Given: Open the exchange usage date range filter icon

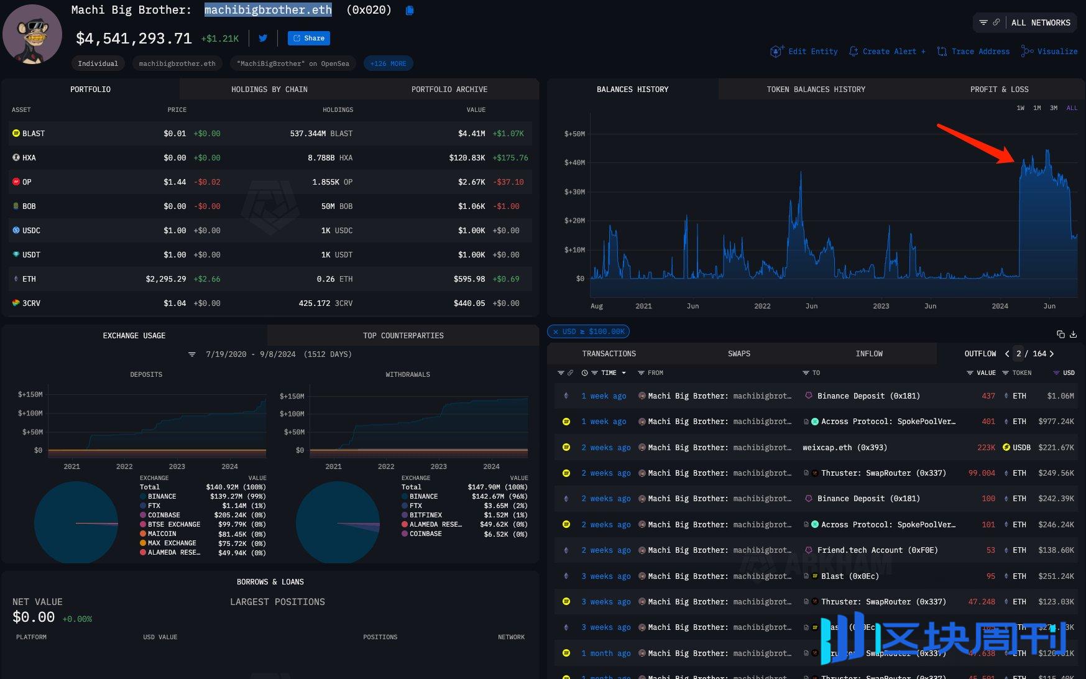Looking at the screenshot, I should [x=192, y=354].
